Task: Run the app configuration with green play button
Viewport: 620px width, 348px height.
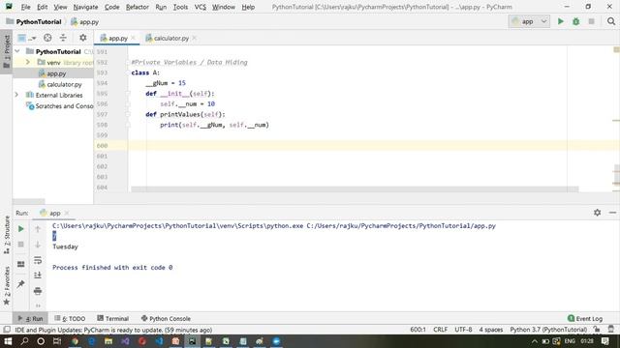Action: pyautogui.click(x=560, y=21)
